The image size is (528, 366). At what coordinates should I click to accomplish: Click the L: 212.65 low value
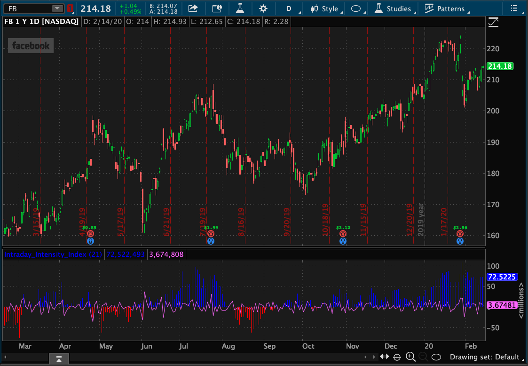[x=206, y=22]
